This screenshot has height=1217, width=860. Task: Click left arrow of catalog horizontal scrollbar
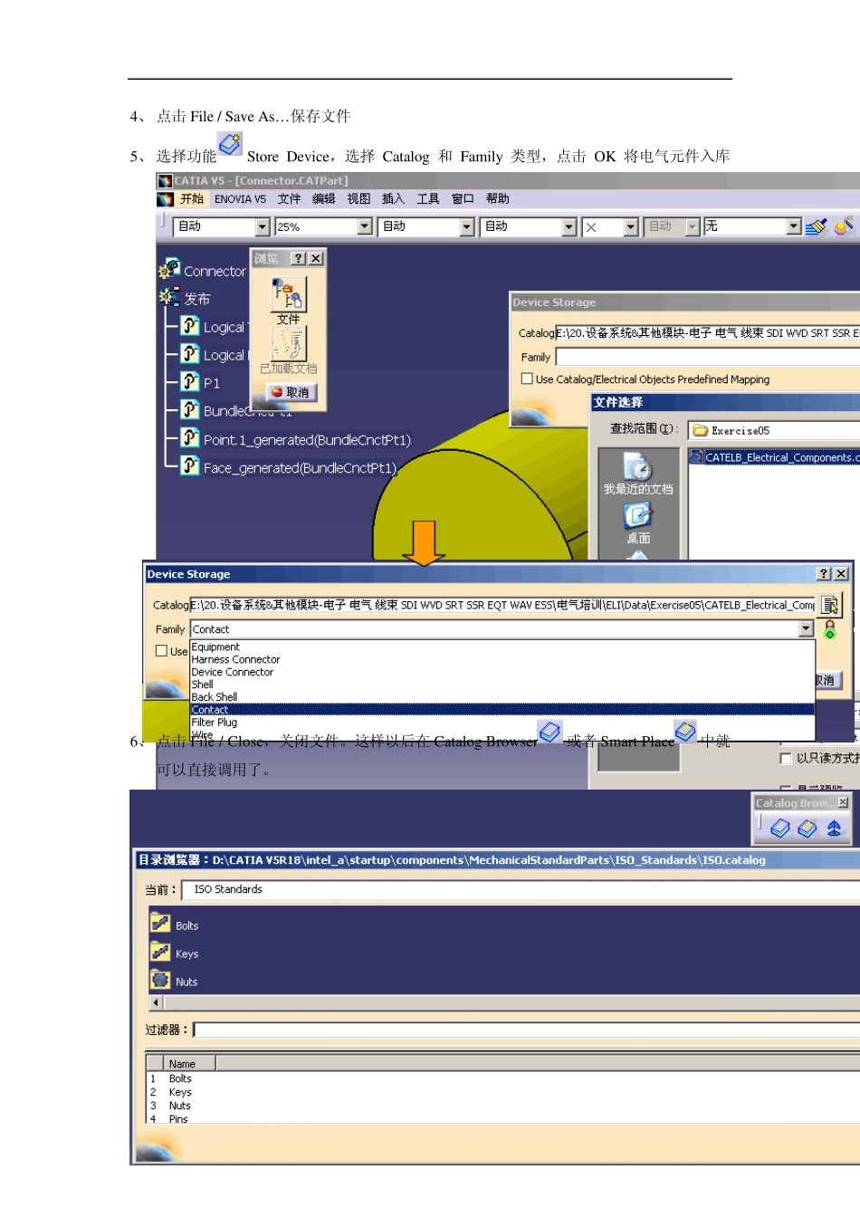coord(156,1002)
